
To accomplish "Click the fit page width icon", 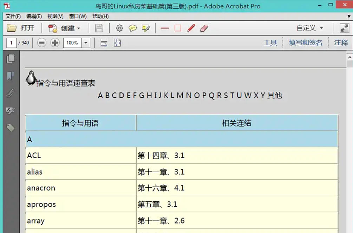I will point(104,43).
